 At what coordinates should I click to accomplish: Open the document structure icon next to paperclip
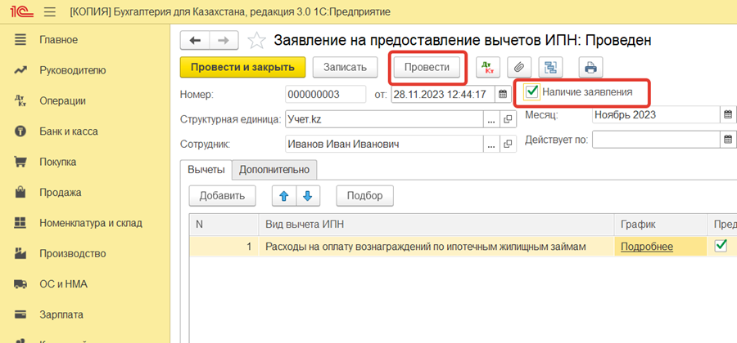tap(549, 67)
